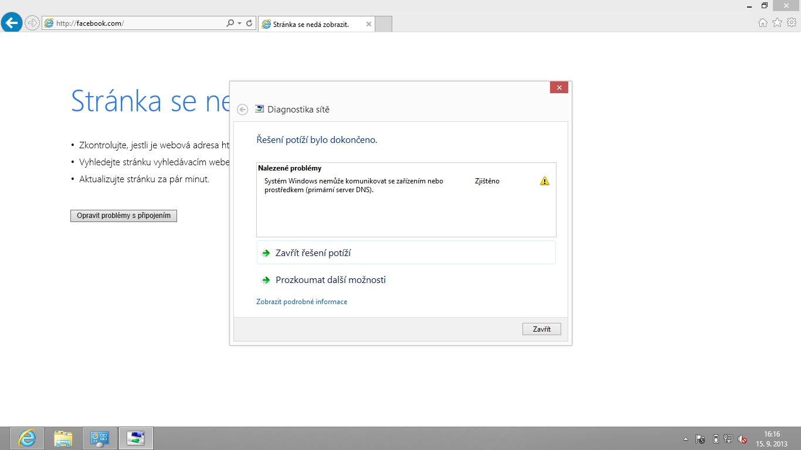The image size is (801, 450).
Task: Open the Action Center flag icon
Action: (x=700, y=438)
